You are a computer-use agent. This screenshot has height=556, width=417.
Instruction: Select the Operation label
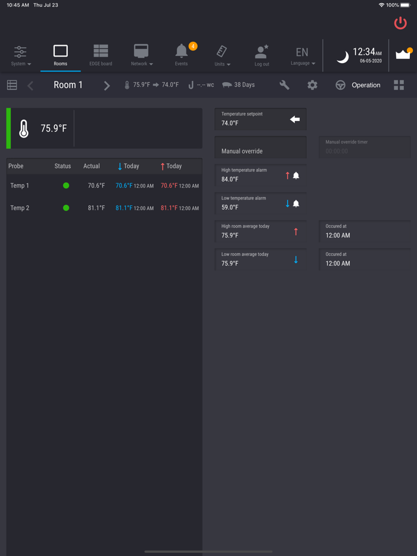pos(366,85)
